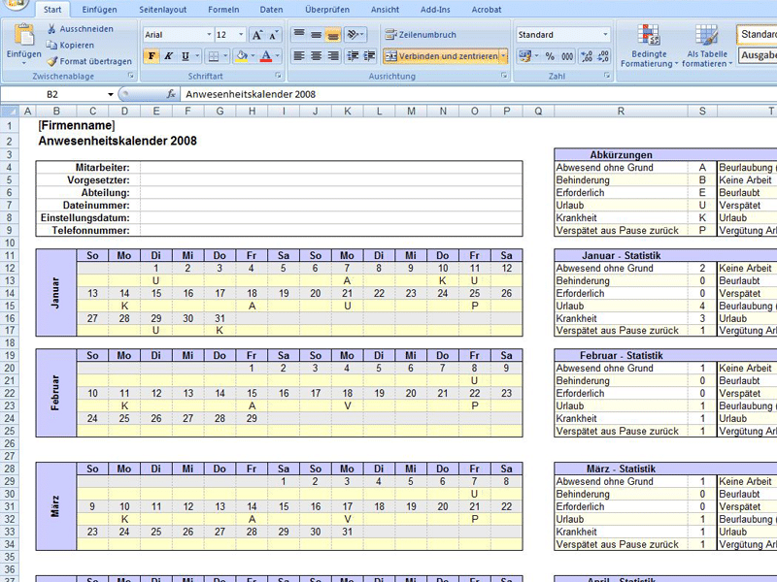Expand the Standard number format dropdown

click(x=605, y=35)
